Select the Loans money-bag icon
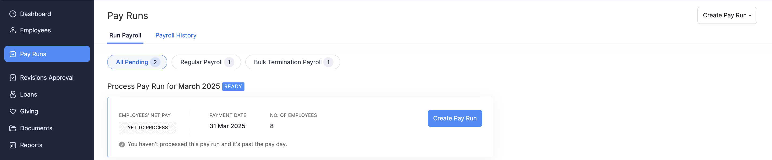Screen dimensions: 772x160 pos(12,94)
